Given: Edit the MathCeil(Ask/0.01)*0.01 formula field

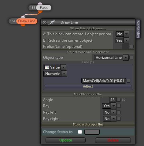Looking at the screenshot, I should (x=104, y=81).
